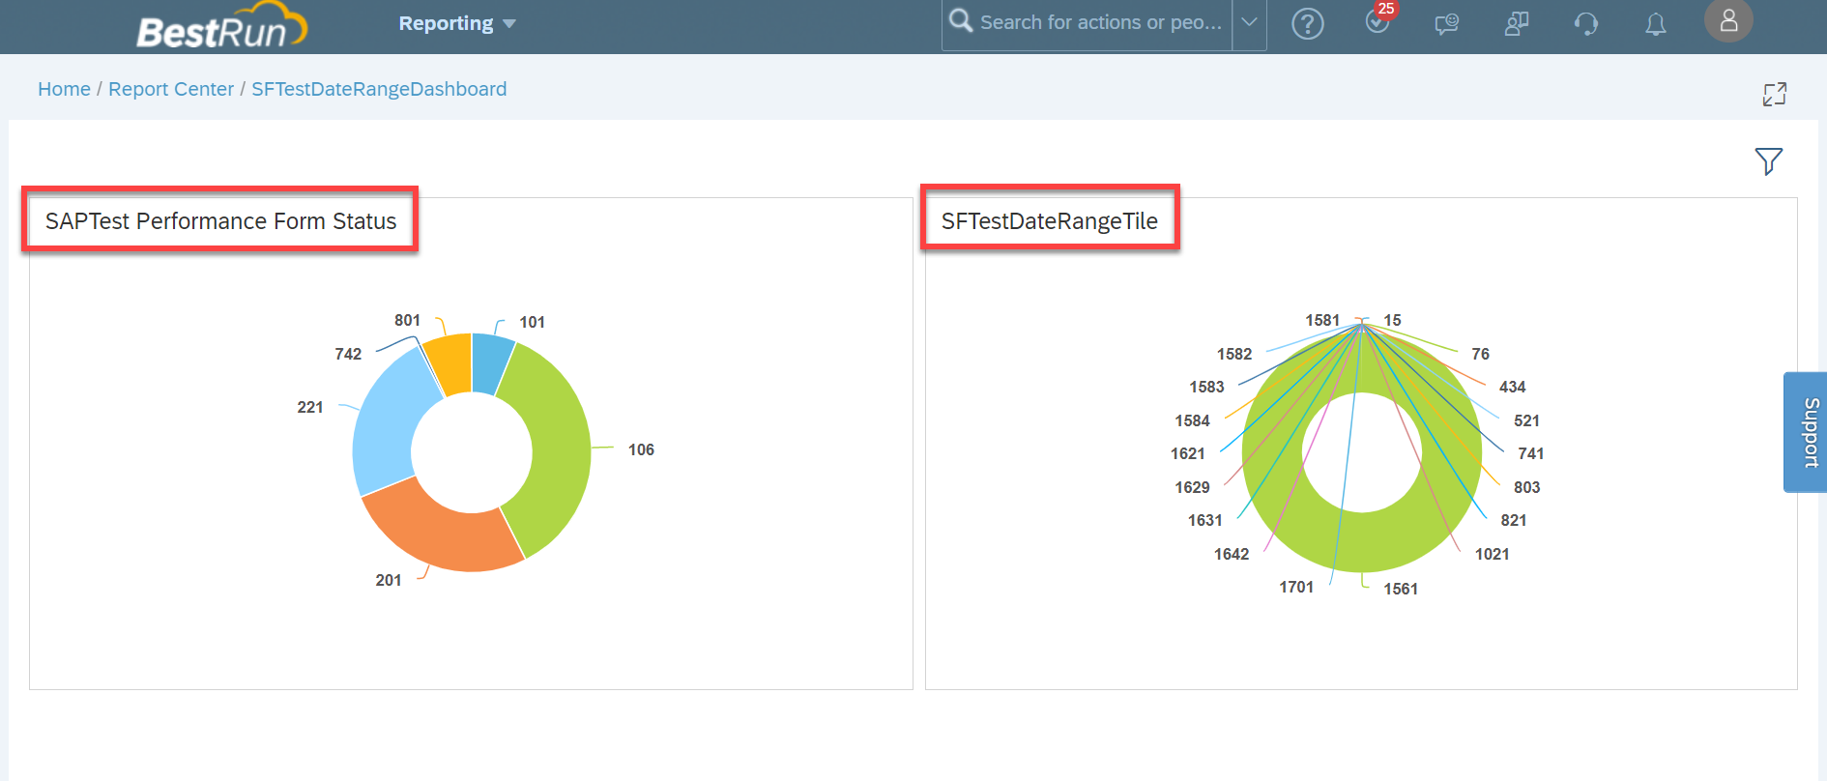
Task: Go to Report Center breadcrumb link
Action: tap(171, 89)
